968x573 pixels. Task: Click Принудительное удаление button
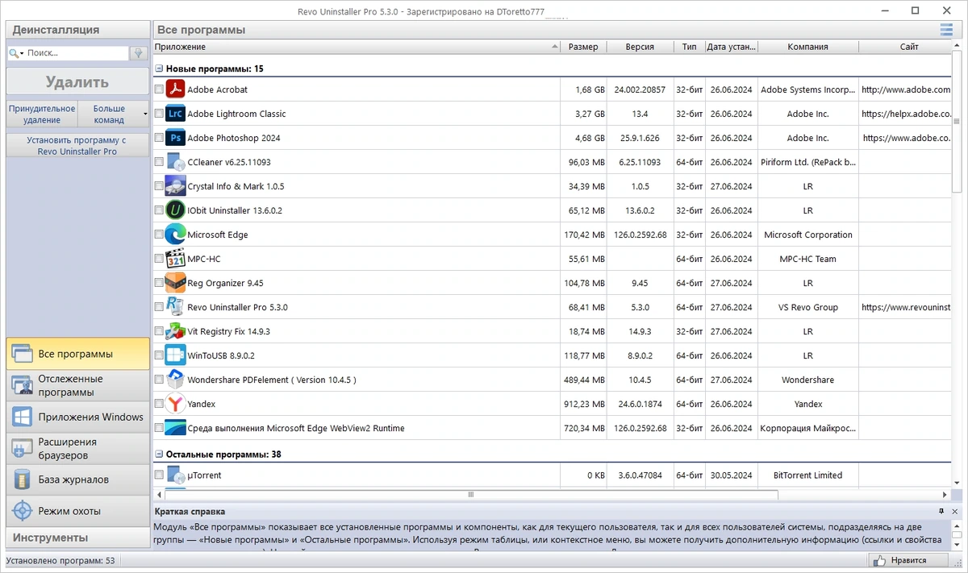point(42,114)
